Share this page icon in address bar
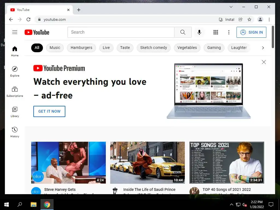Viewport: 280px width, 210px height. (241, 19)
